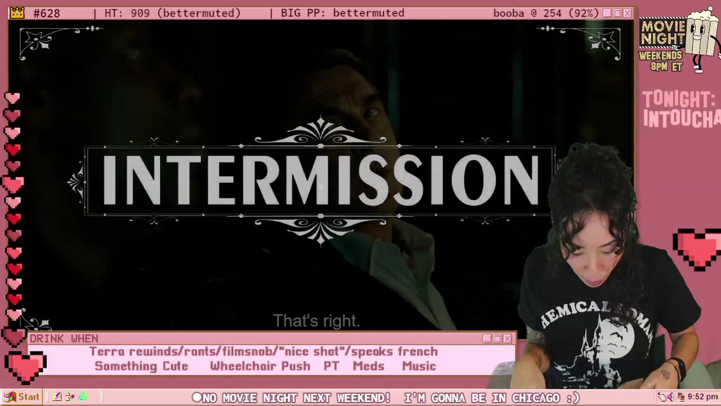Screen dimensions: 721x406
Task: Click the INTERMISSION title card
Action: pos(320,181)
